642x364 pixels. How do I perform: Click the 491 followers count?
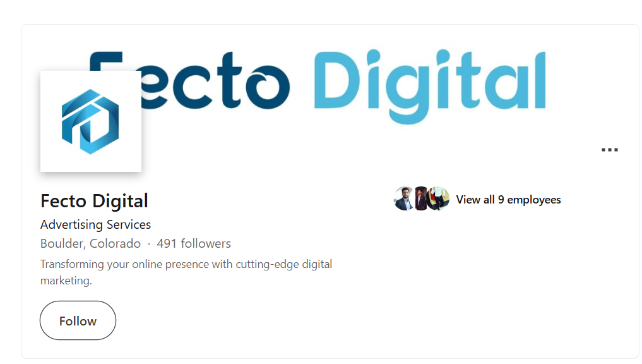click(194, 243)
